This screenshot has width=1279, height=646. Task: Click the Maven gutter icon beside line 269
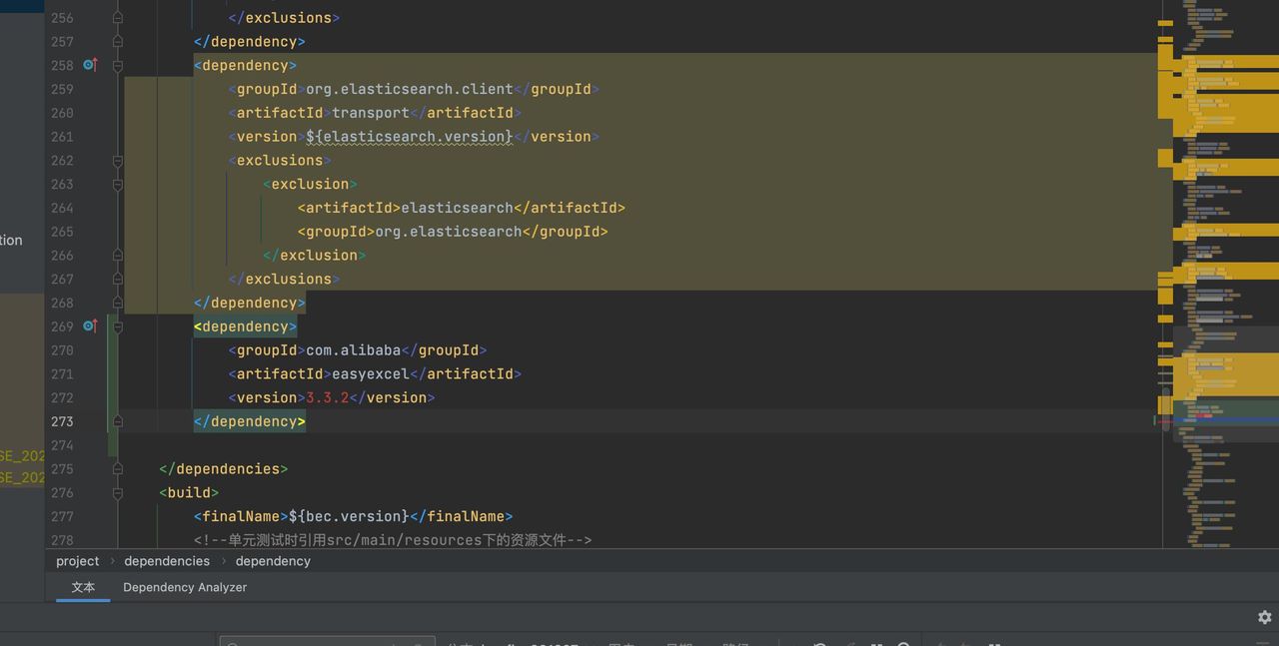(90, 325)
